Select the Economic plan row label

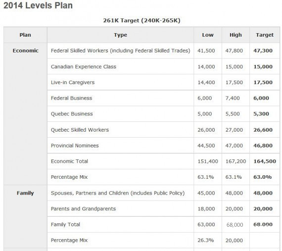[25, 50]
